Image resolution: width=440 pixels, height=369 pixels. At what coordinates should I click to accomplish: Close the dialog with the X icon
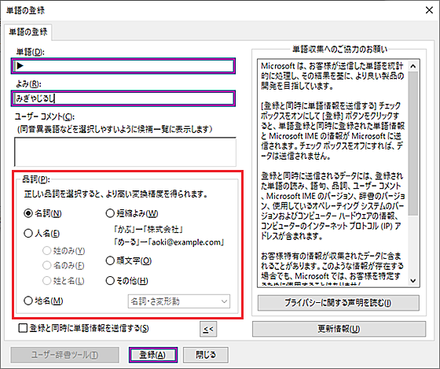[x=429, y=10]
